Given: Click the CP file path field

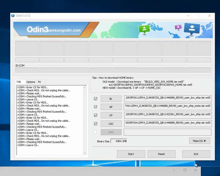Looking at the screenshot, I should pos(168,115).
